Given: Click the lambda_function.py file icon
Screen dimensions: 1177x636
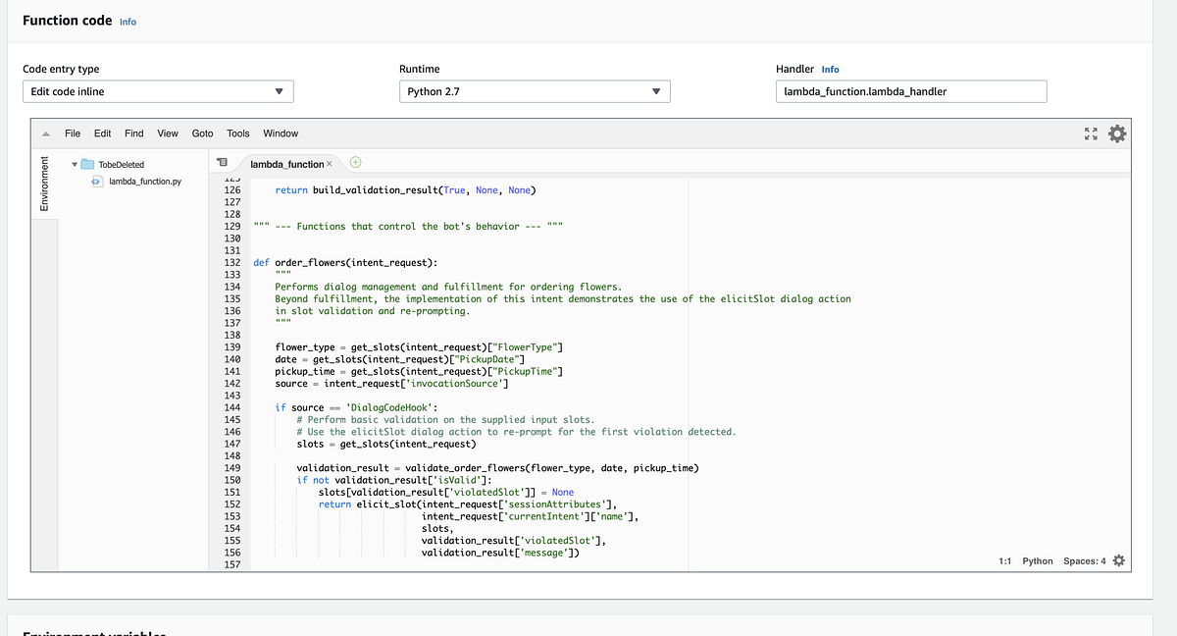Looking at the screenshot, I should (x=95, y=181).
